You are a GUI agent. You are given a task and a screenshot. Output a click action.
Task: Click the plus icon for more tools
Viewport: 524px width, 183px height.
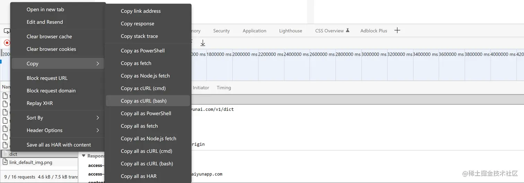[397, 30]
